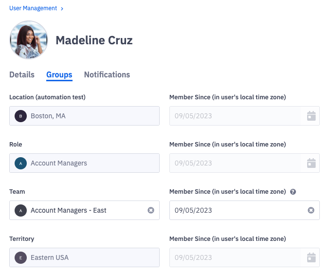Clear the Account Managers - East team
Image resolution: width=331 pixels, height=274 pixels.
tap(151, 210)
